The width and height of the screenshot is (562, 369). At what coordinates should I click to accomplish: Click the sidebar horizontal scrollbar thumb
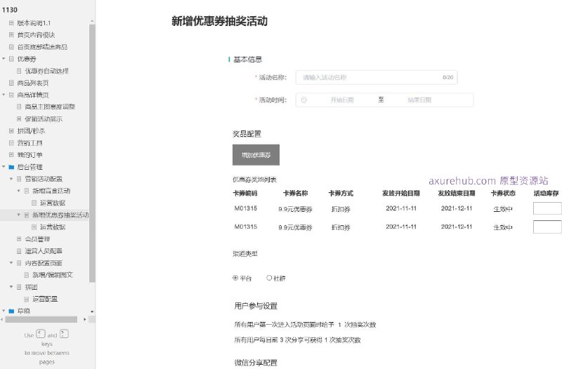click(41, 319)
